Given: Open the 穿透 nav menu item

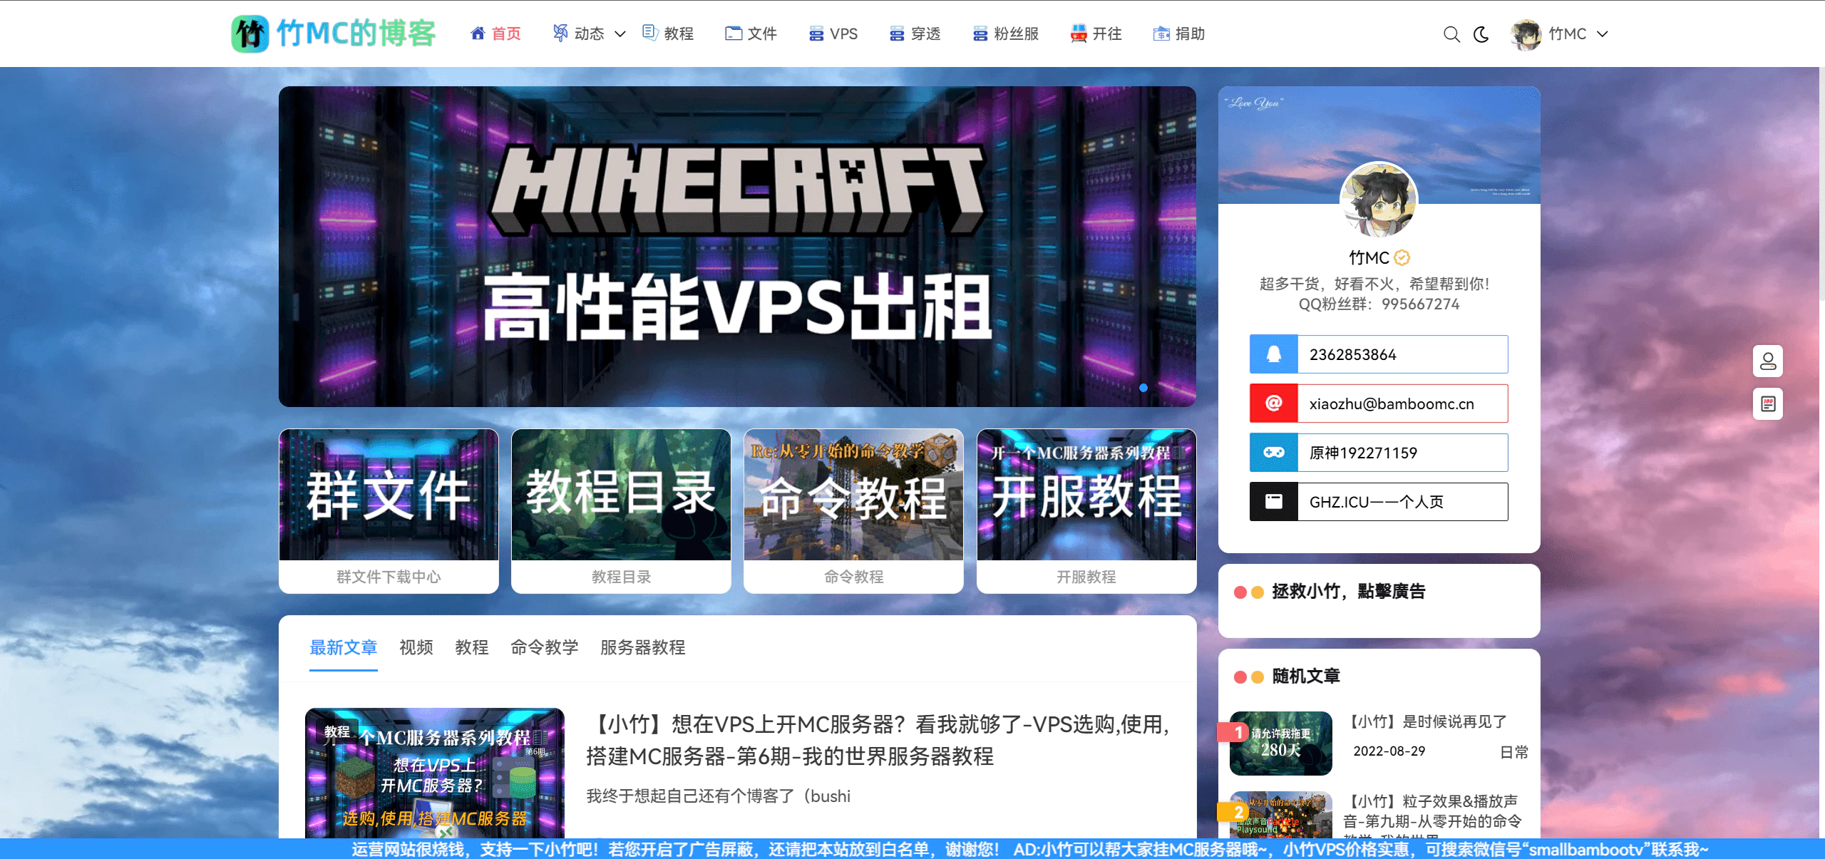Looking at the screenshot, I should (x=915, y=34).
